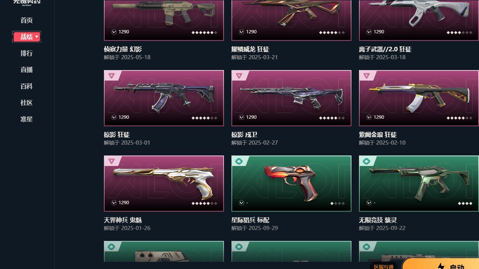The width and height of the screenshot is (479, 269).
Task: Click the pink tier icon on 紫阙金琅 狂徒 card
Action: coord(366,76)
